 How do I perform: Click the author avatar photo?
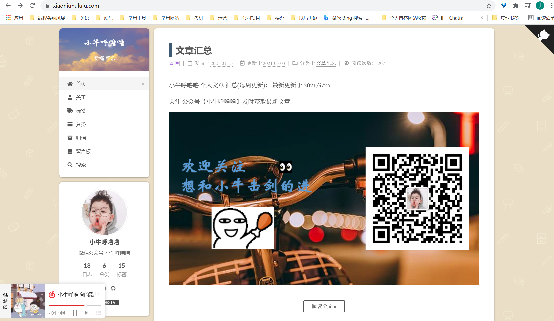coord(104,212)
